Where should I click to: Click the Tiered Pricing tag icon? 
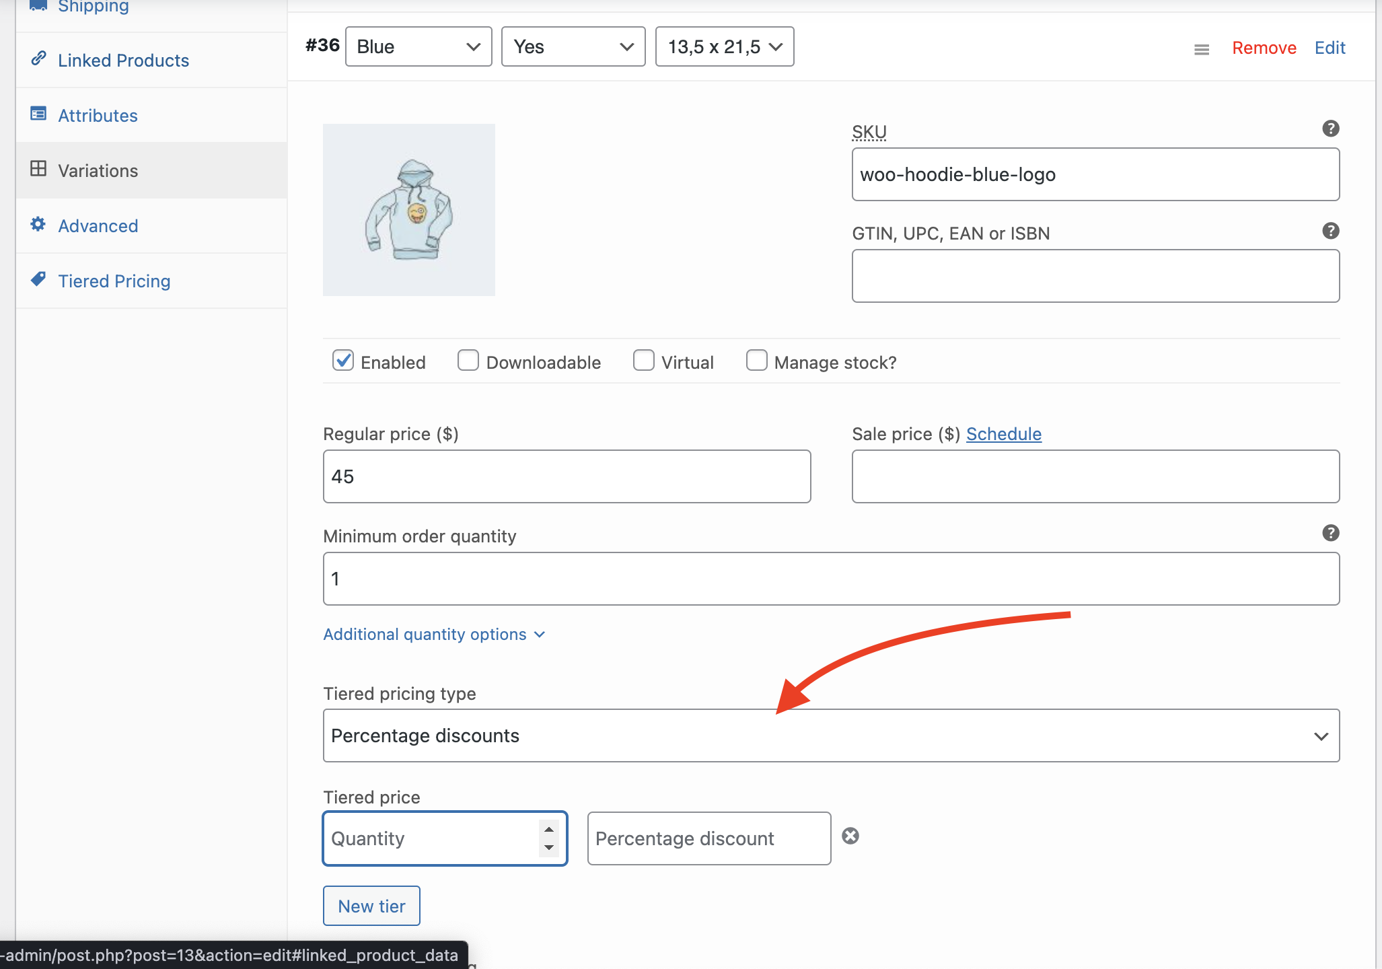point(38,279)
